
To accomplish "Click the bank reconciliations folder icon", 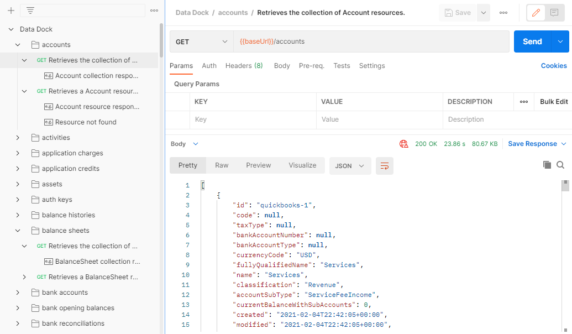I will point(35,324).
